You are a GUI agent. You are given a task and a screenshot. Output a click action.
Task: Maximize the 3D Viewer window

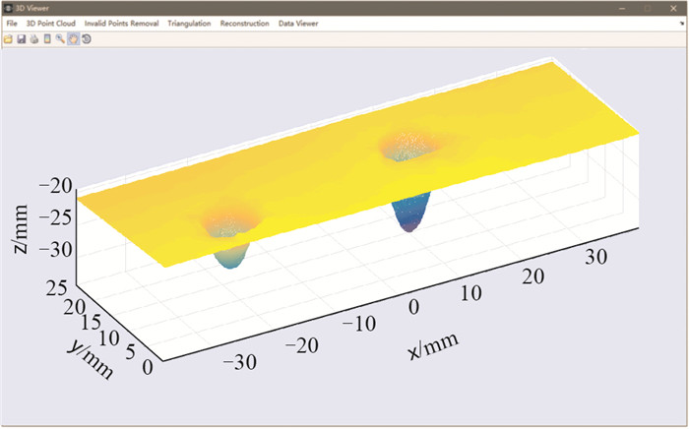[x=647, y=8]
